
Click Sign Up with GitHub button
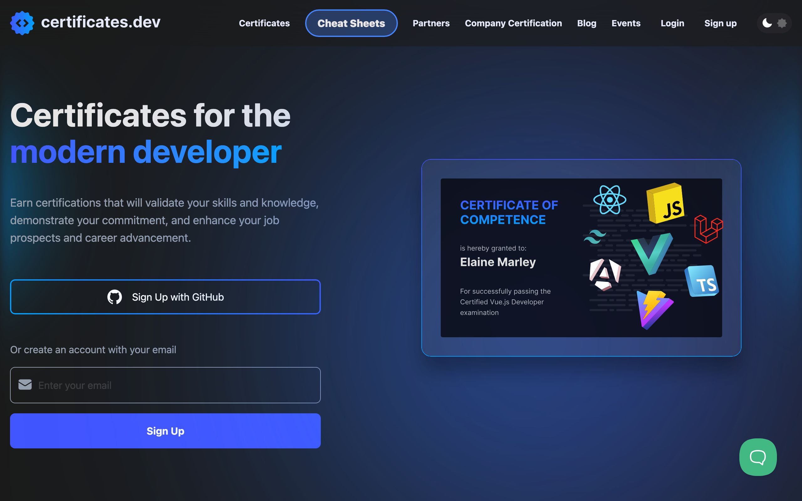[165, 297]
